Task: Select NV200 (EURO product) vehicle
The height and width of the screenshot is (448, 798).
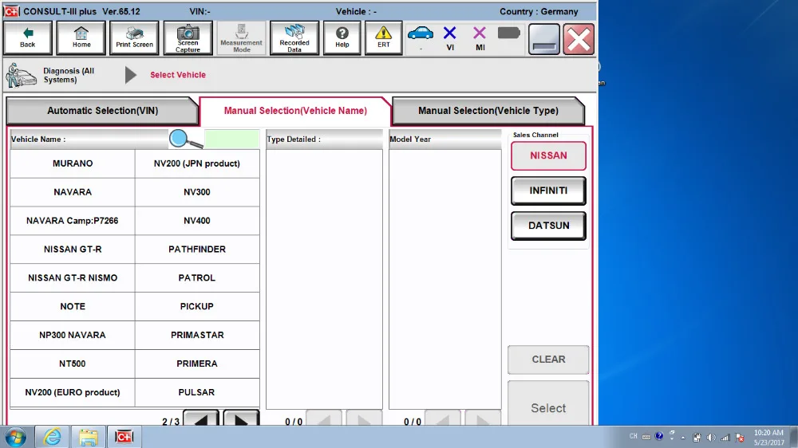Action: click(x=73, y=392)
